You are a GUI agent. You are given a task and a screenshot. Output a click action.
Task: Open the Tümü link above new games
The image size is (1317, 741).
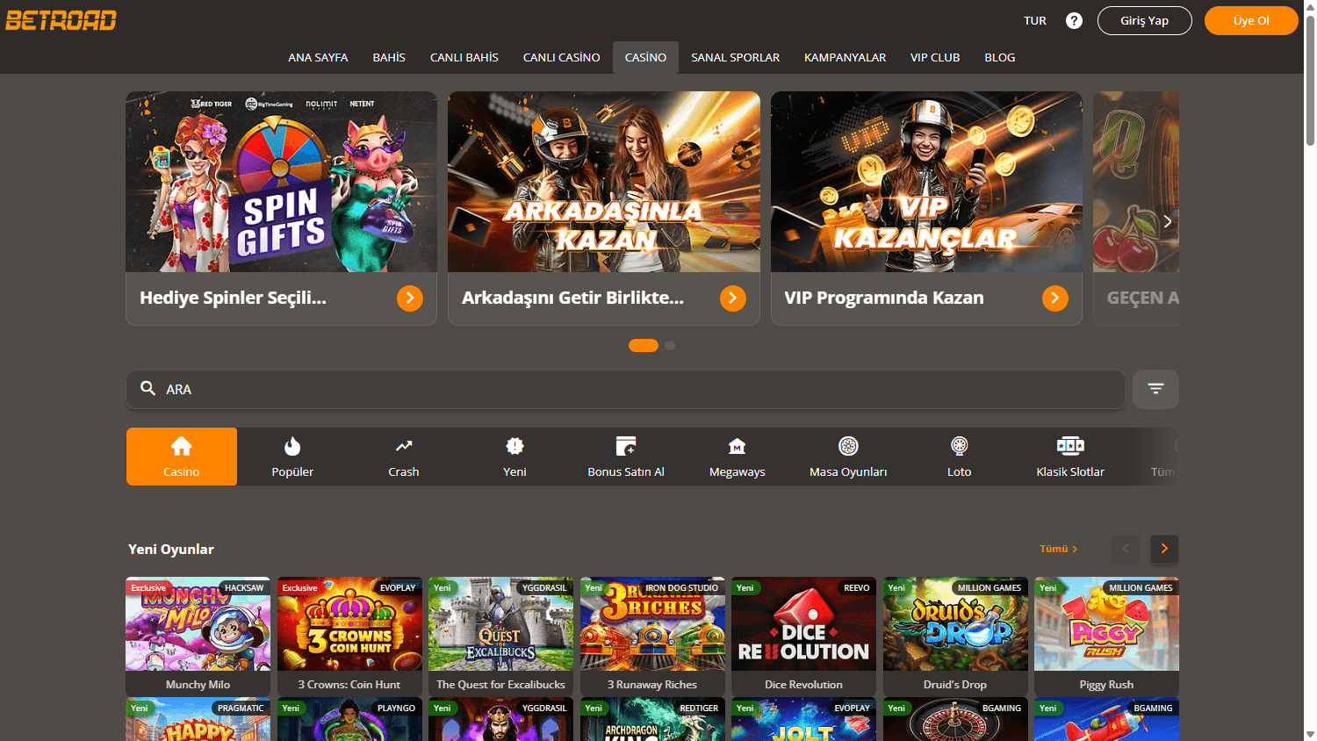1058,549
